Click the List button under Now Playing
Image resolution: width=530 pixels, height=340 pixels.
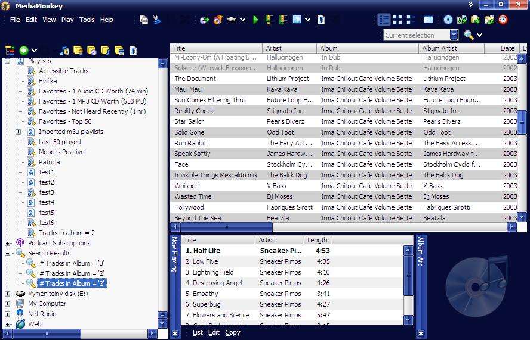pos(198,332)
